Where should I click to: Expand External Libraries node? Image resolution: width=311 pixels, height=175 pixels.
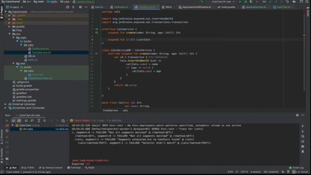(x=5, y=104)
